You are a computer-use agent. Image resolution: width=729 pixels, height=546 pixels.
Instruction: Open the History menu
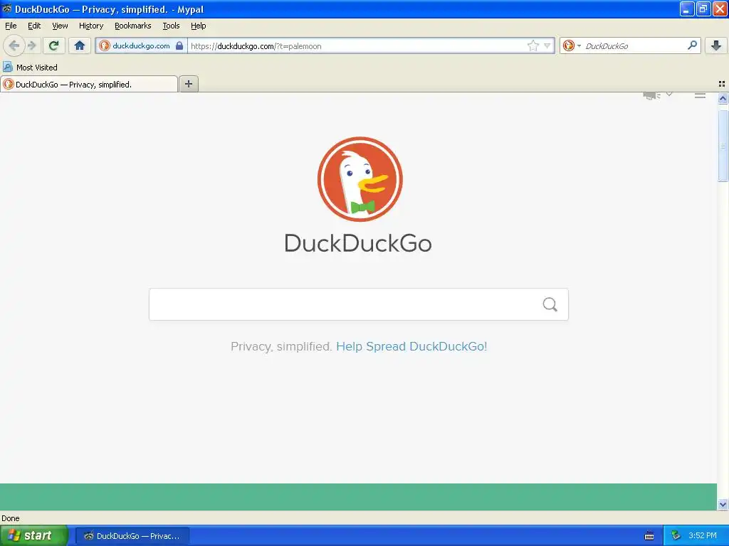pyautogui.click(x=91, y=26)
